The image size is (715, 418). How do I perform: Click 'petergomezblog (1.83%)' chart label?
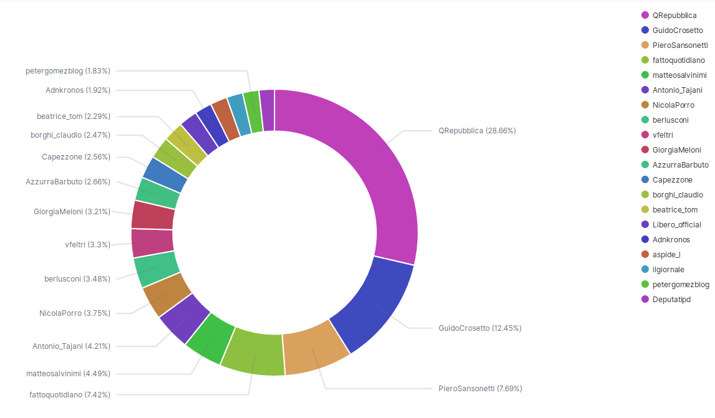pos(68,71)
